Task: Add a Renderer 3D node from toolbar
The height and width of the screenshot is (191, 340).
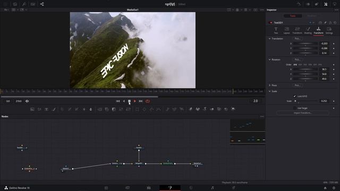Action: pyautogui.click(x=233, y=109)
